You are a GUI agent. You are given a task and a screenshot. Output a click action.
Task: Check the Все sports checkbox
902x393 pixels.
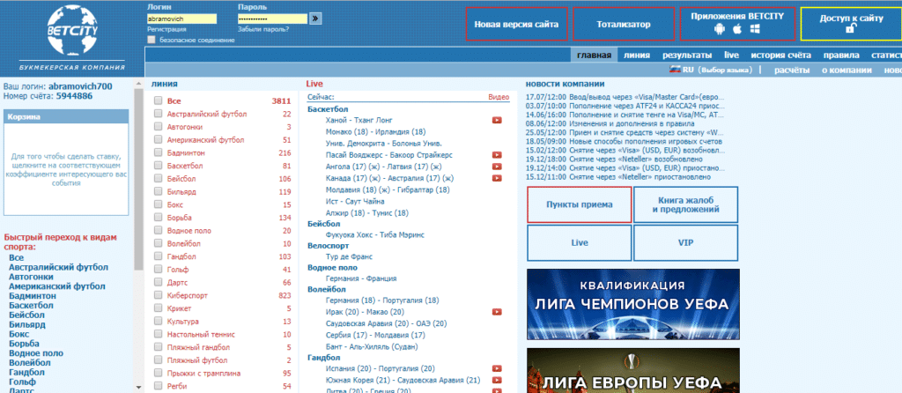pos(159,100)
